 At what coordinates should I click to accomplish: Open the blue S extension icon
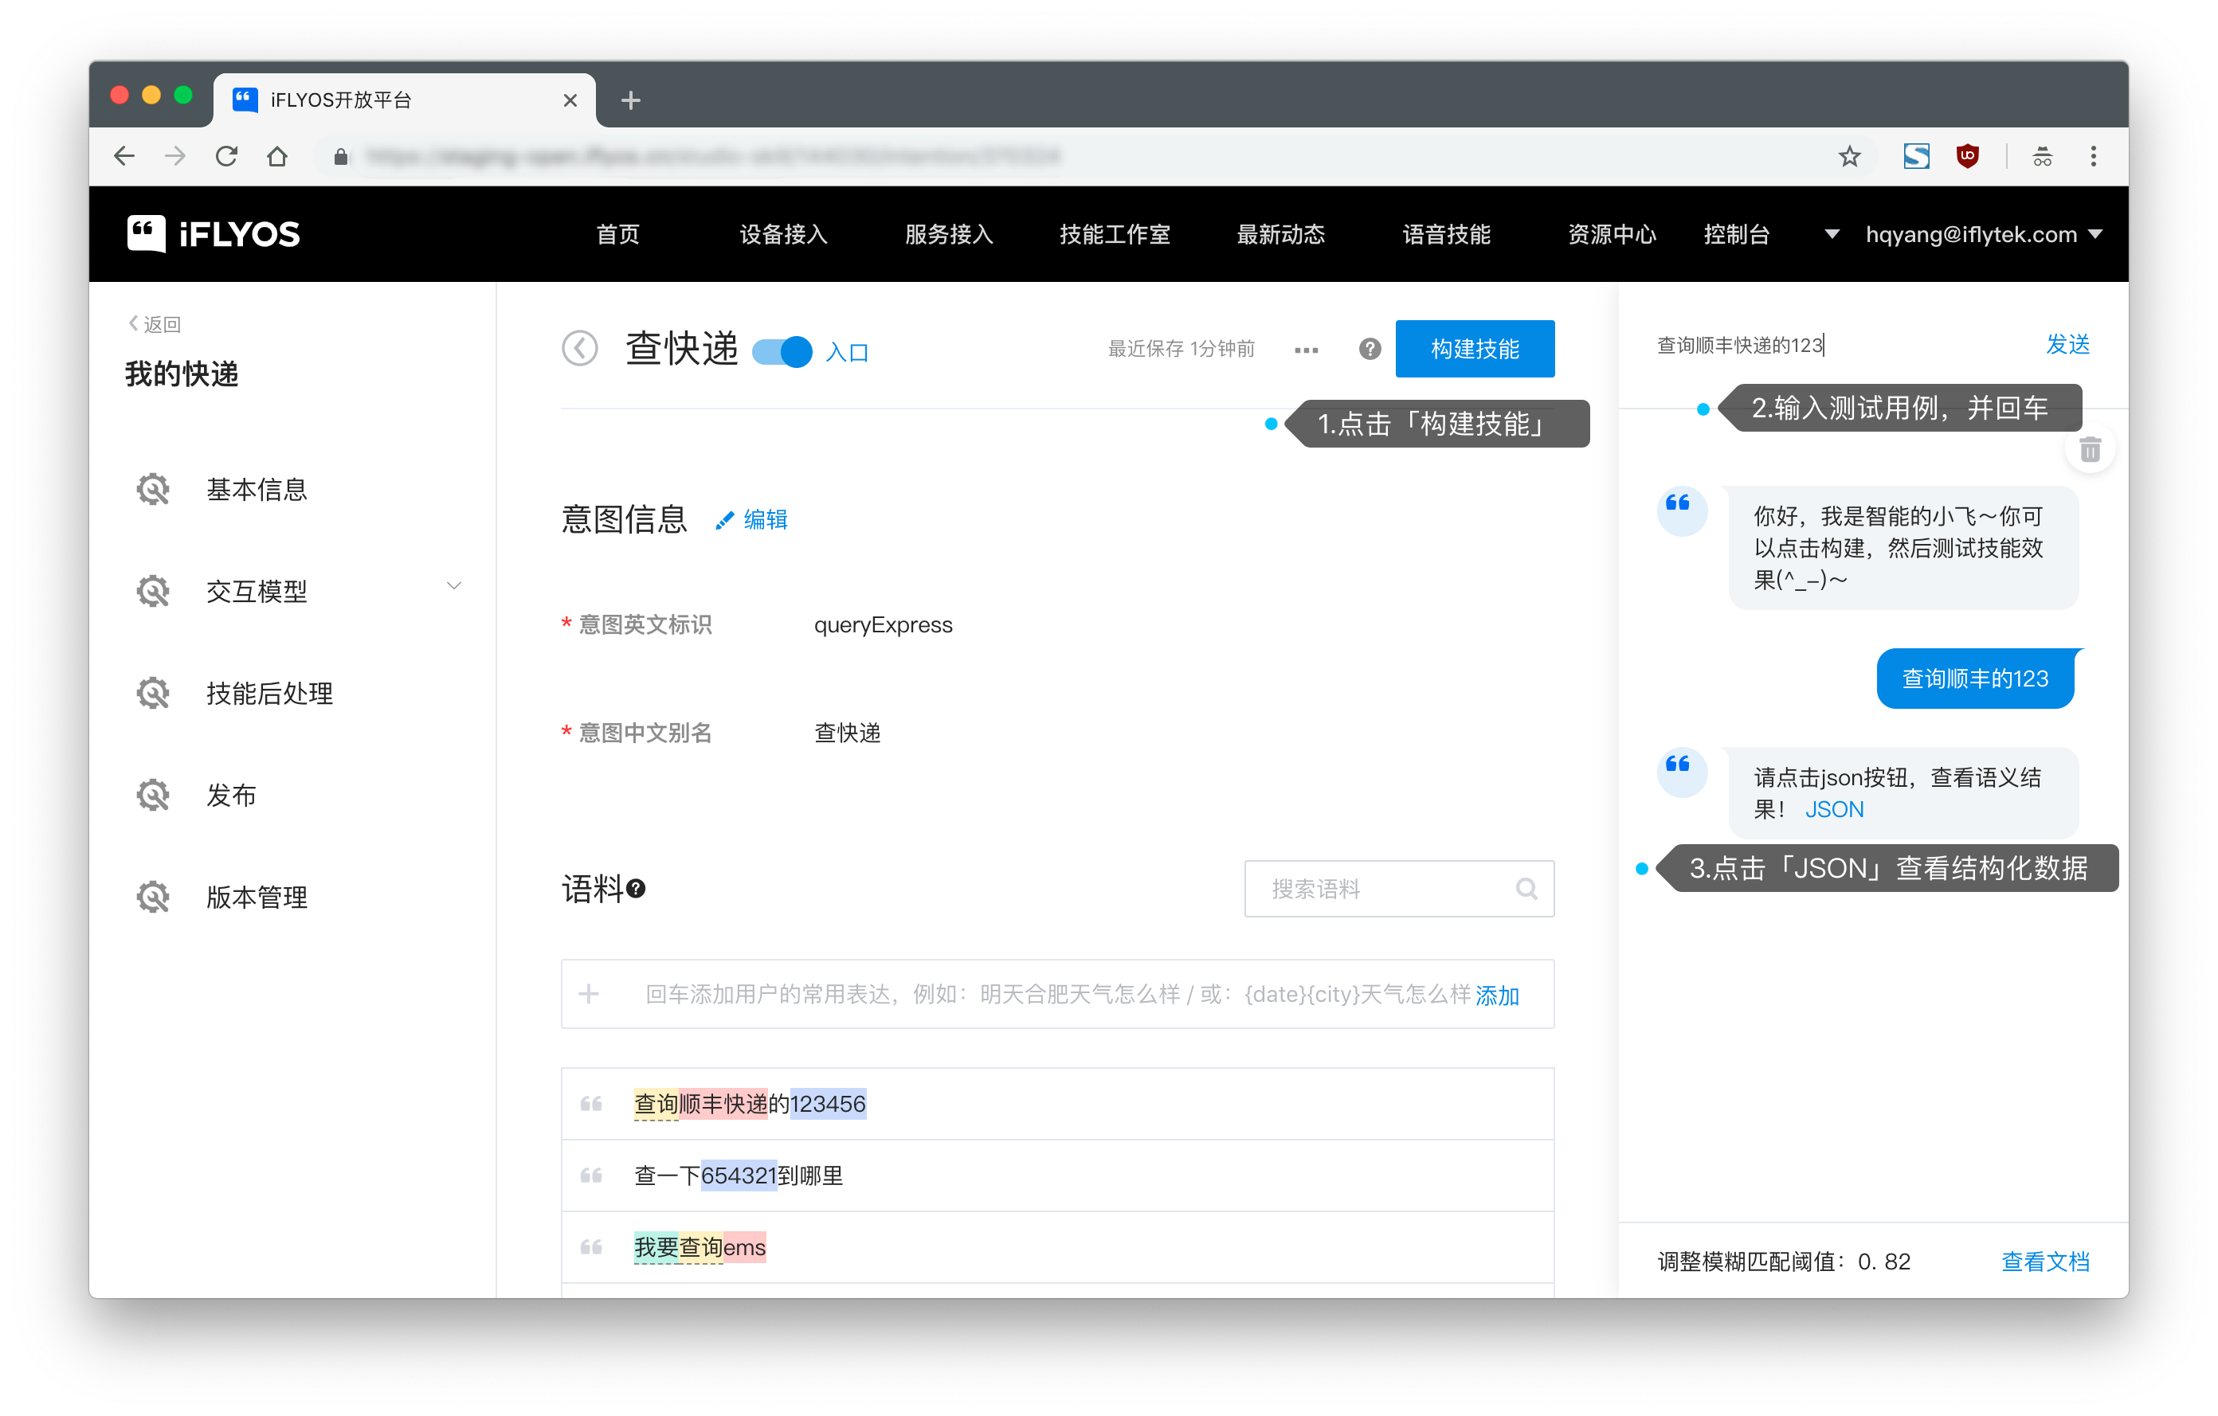coord(1917,157)
